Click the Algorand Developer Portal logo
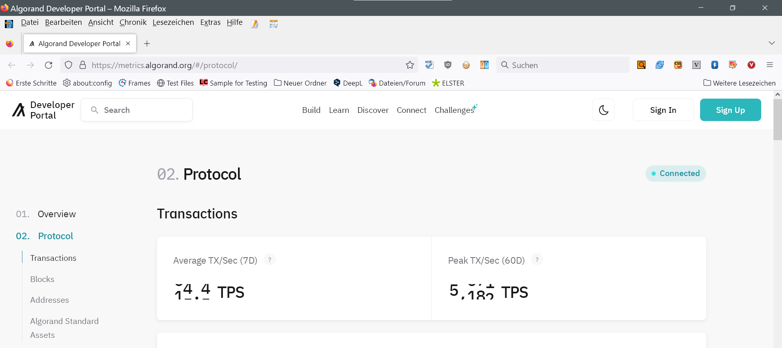 point(43,110)
